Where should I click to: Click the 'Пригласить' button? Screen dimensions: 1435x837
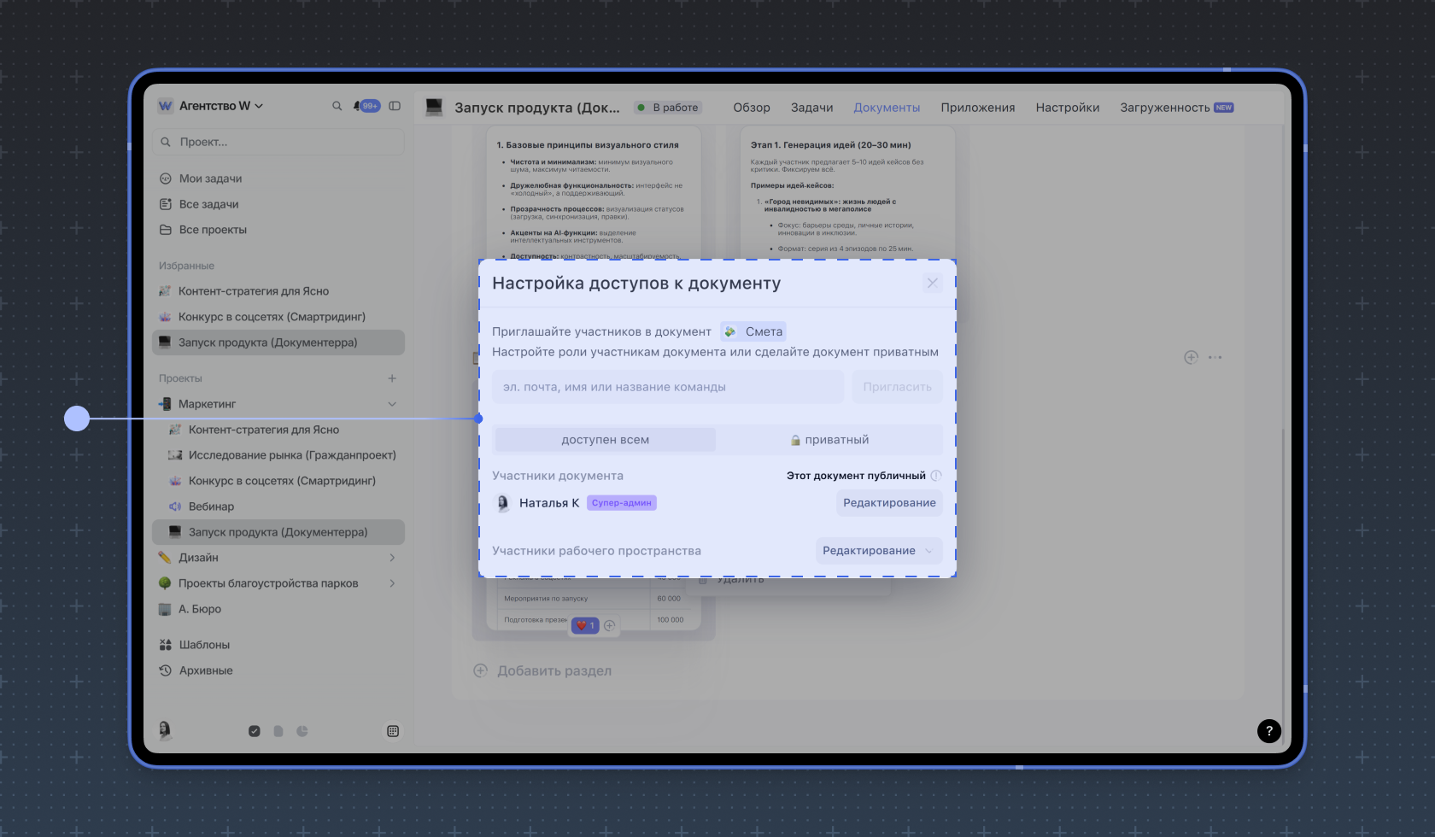897,387
